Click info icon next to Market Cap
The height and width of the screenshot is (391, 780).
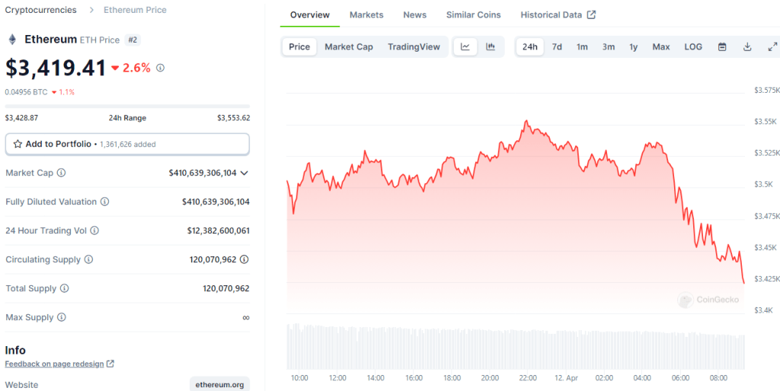click(x=62, y=173)
